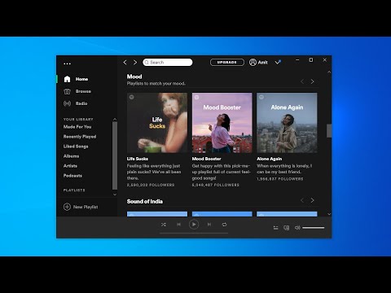Screen dimensions: 391x293
Task: Click '2,590,202 FOLLOWERS' text
Action: [x=151, y=185]
